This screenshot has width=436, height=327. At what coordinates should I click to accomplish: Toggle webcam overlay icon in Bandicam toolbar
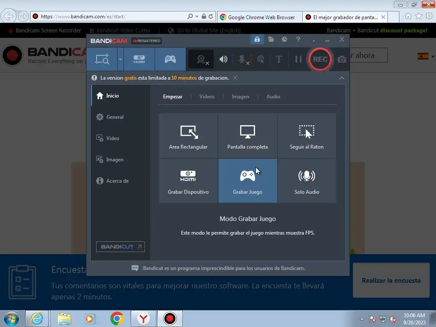click(x=201, y=59)
